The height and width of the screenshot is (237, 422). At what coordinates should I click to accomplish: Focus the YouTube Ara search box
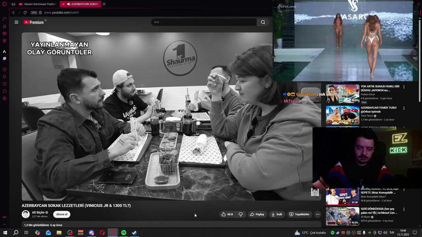pos(204,22)
